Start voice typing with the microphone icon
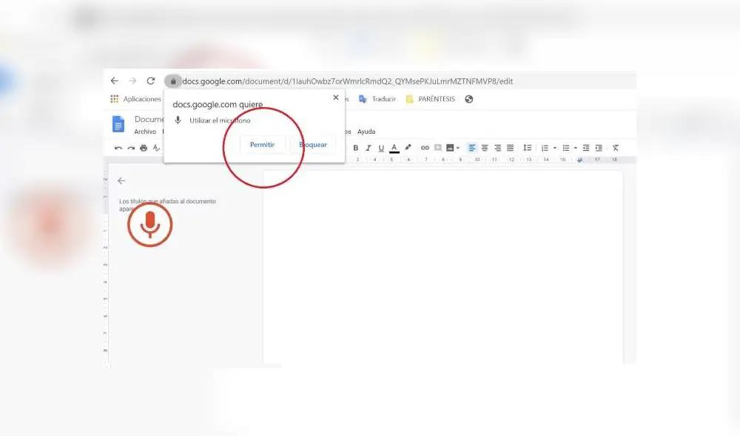 point(151,224)
